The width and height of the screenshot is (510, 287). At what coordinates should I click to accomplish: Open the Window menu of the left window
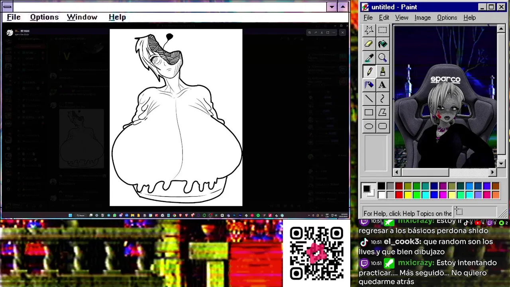point(82,17)
